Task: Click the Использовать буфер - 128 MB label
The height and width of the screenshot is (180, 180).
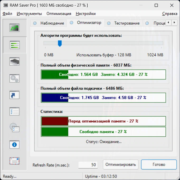Action: point(104,55)
